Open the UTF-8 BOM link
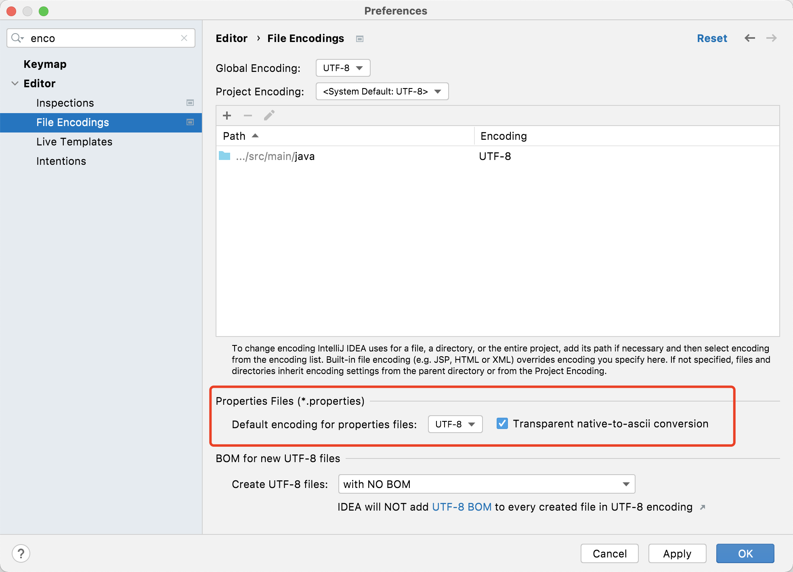793x572 pixels. coord(462,507)
